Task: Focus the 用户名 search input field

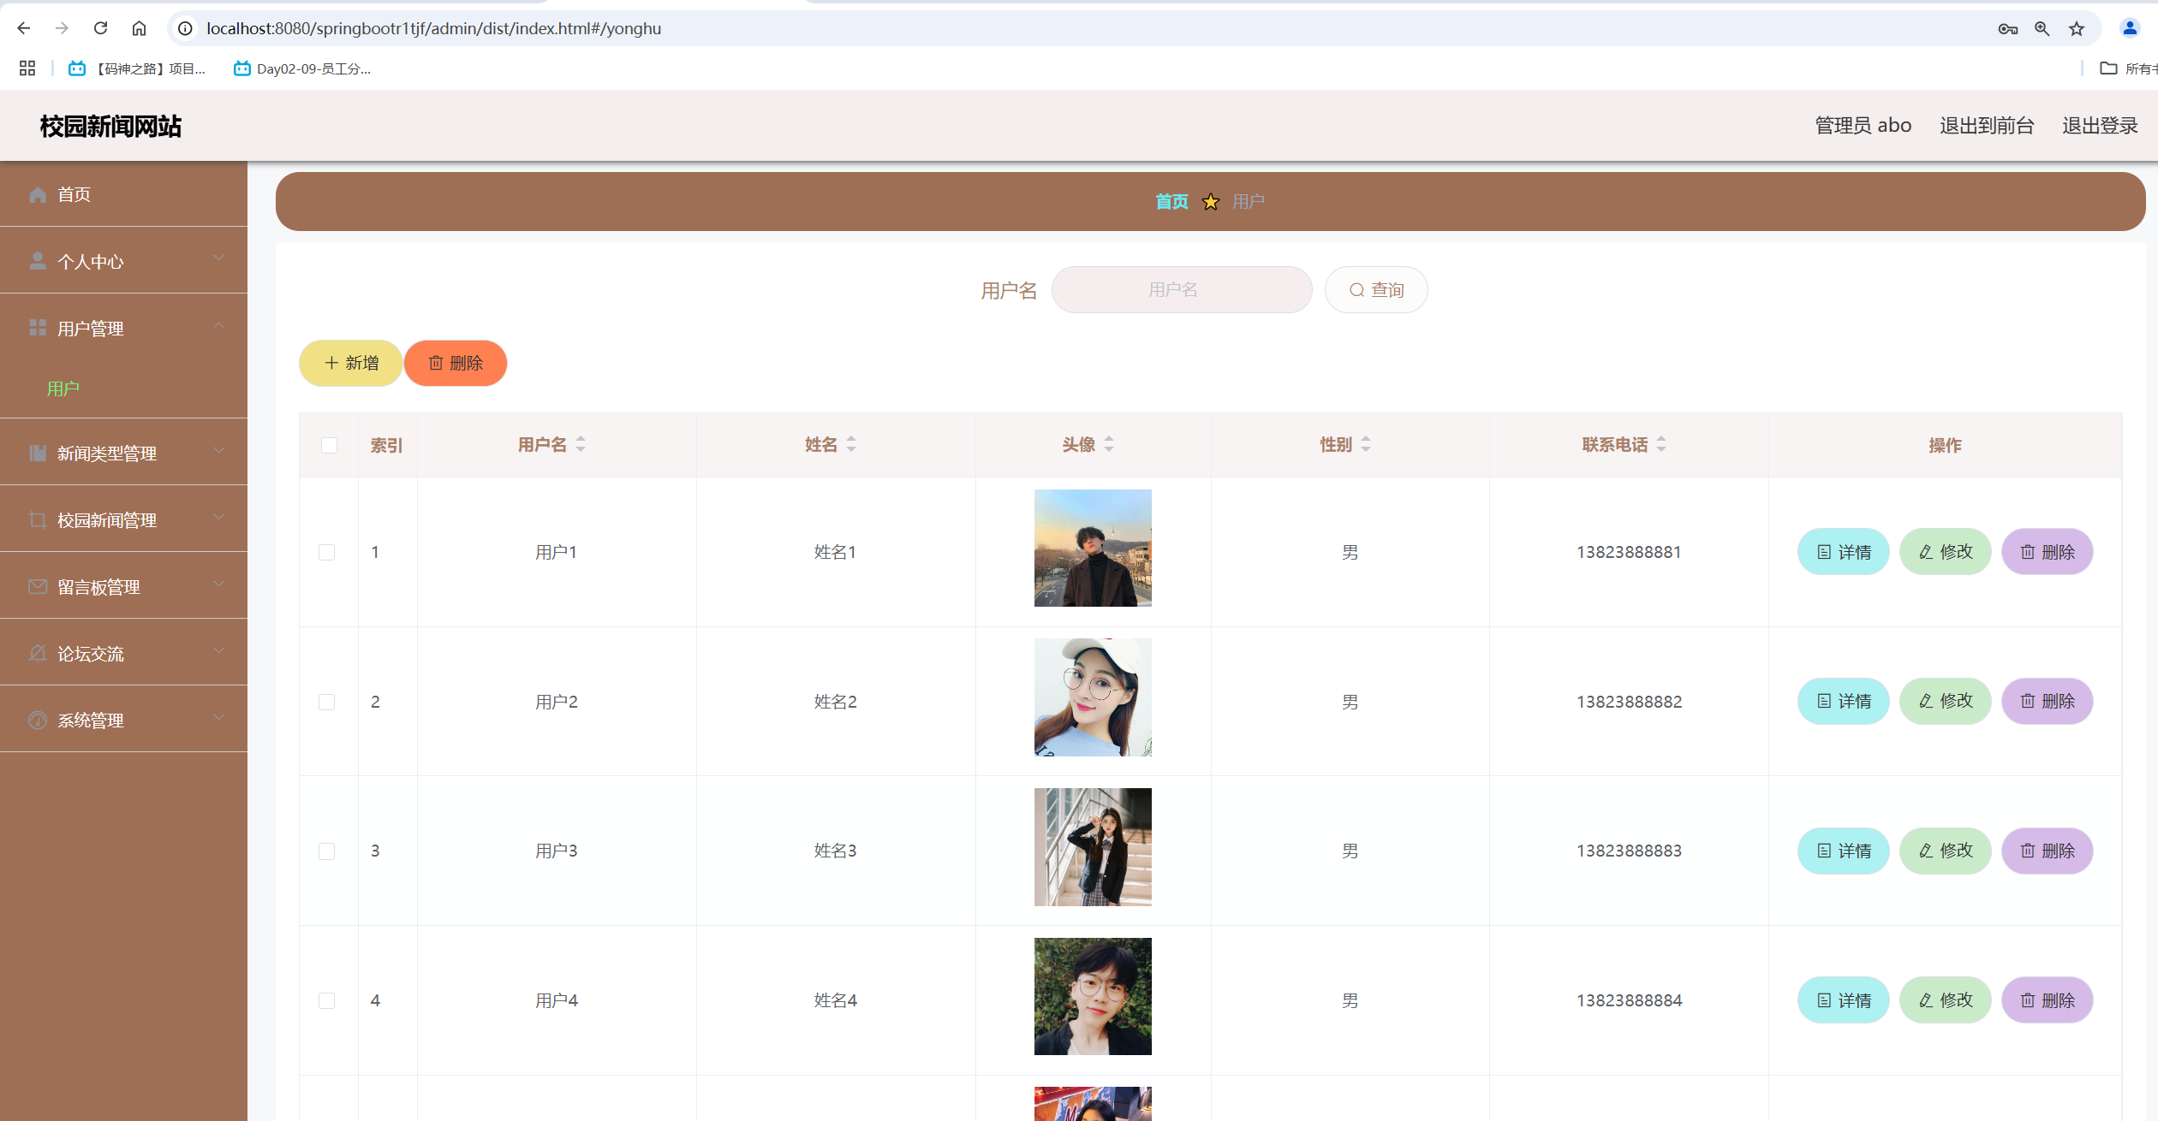Action: coord(1182,290)
